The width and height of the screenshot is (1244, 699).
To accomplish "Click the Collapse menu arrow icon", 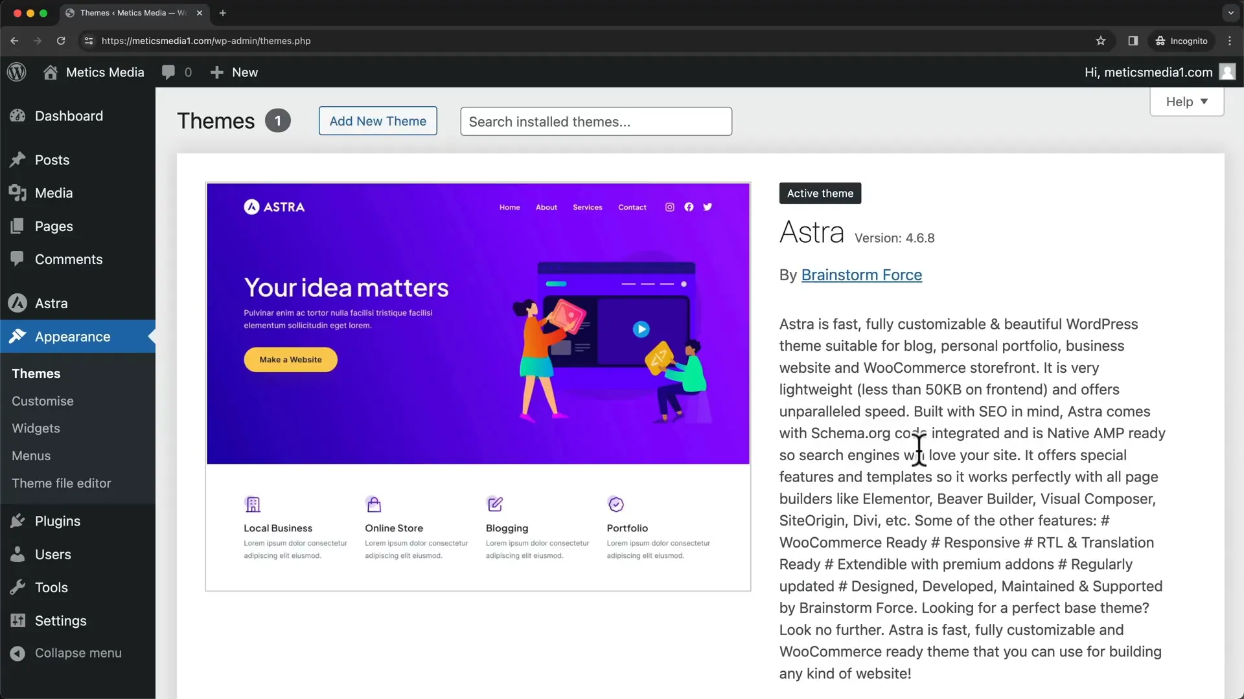I will pos(17,653).
